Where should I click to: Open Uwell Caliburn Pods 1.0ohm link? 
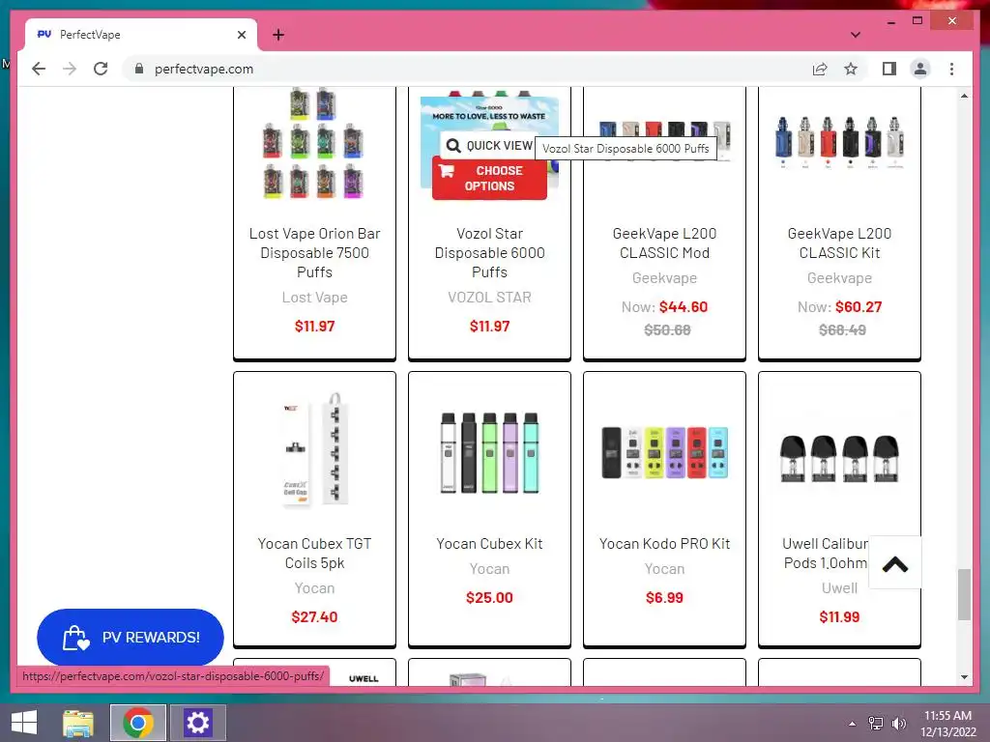click(825, 553)
